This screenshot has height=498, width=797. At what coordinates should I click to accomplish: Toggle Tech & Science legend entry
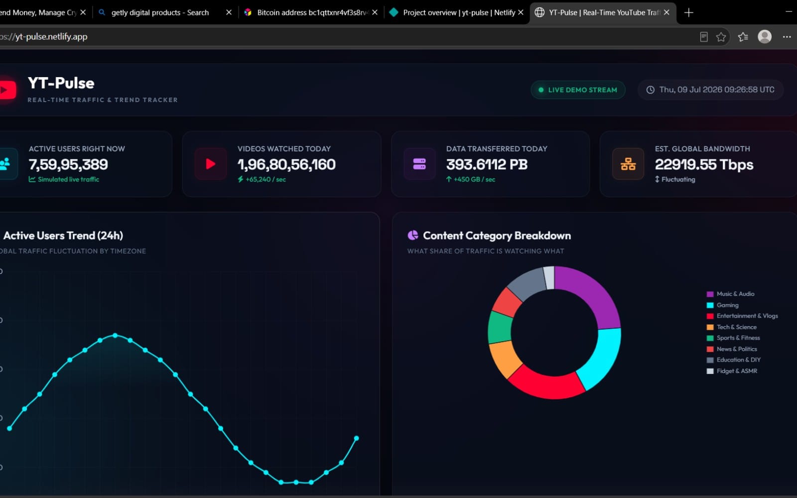point(732,327)
